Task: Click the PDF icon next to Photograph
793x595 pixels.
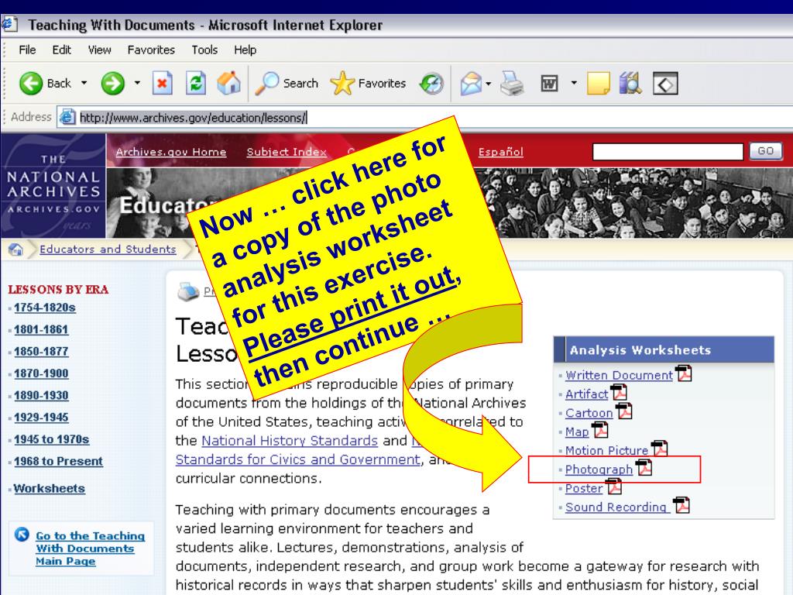Action: (644, 467)
